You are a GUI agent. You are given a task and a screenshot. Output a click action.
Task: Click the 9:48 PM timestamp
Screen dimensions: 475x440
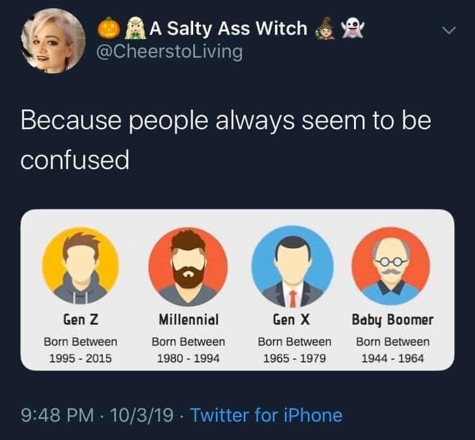coord(57,415)
